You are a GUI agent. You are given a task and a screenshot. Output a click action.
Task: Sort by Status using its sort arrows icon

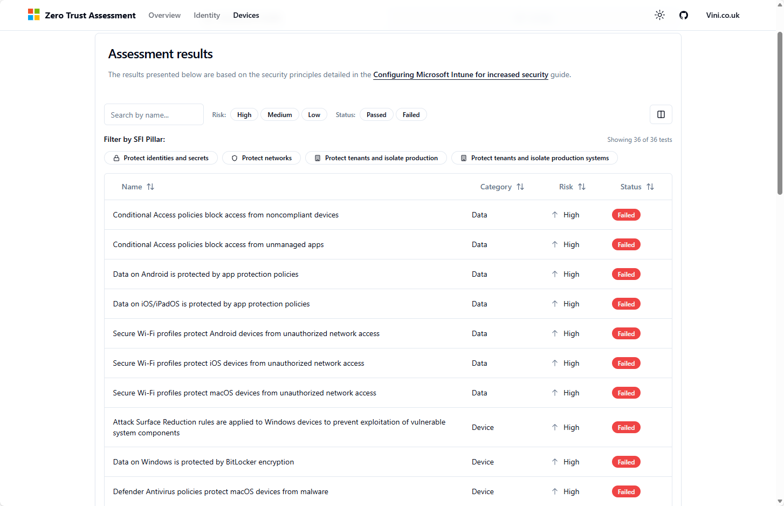point(650,186)
